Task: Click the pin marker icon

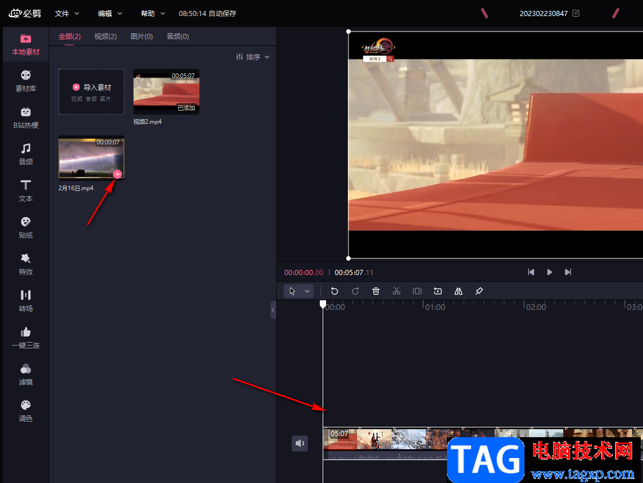Action: click(479, 291)
